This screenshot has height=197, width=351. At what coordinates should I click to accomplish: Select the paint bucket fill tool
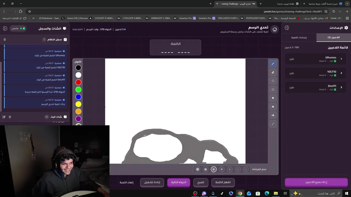[273, 115]
